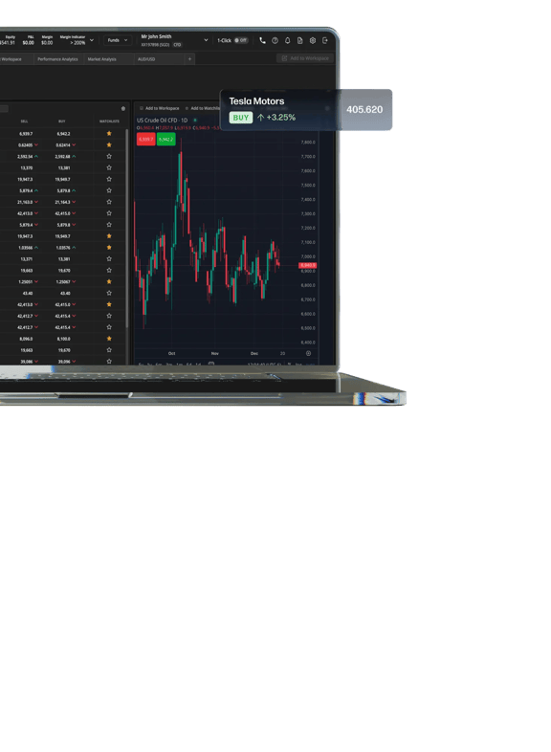
Task: Click the Dec label on time axis
Action: point(254,353)
